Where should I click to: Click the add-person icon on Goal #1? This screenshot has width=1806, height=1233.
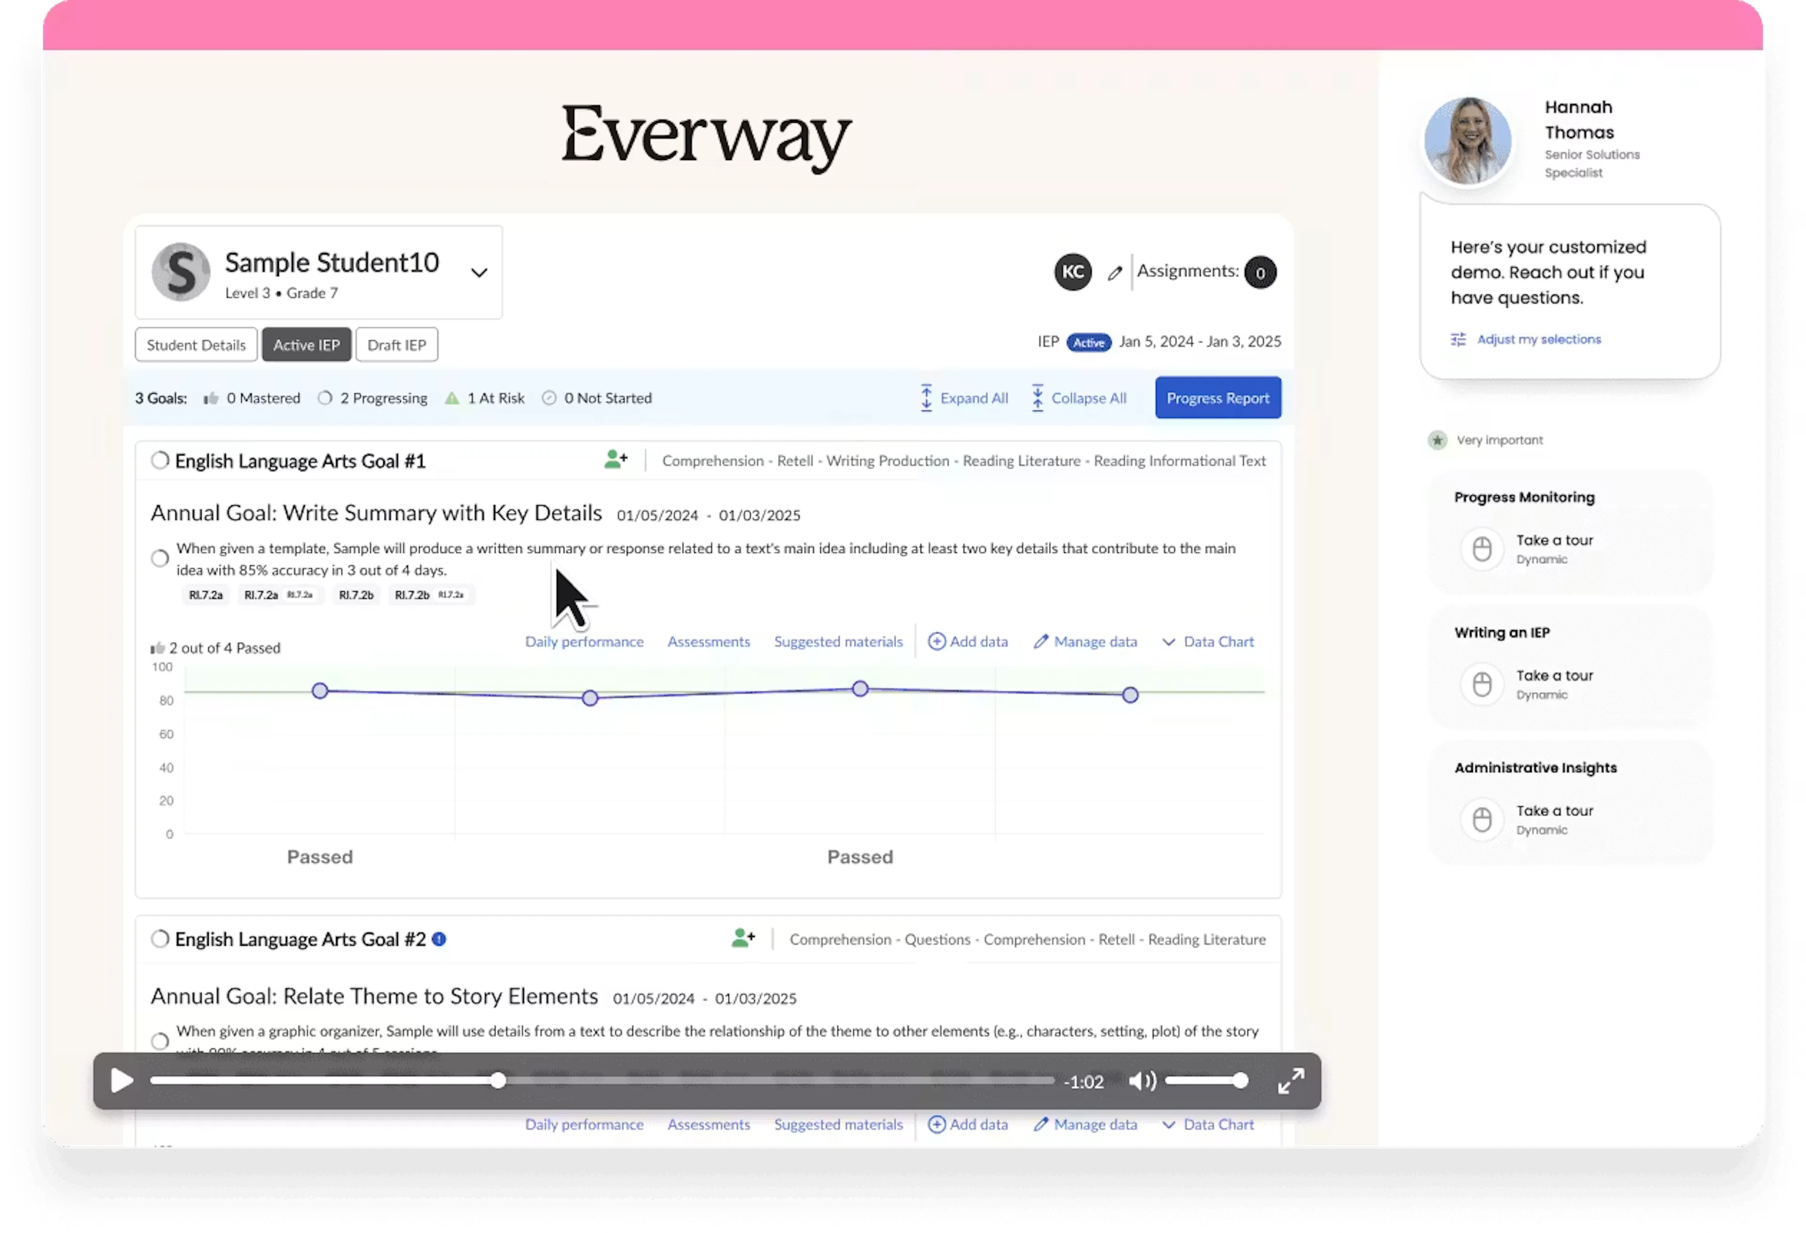(x=616, y=460)
